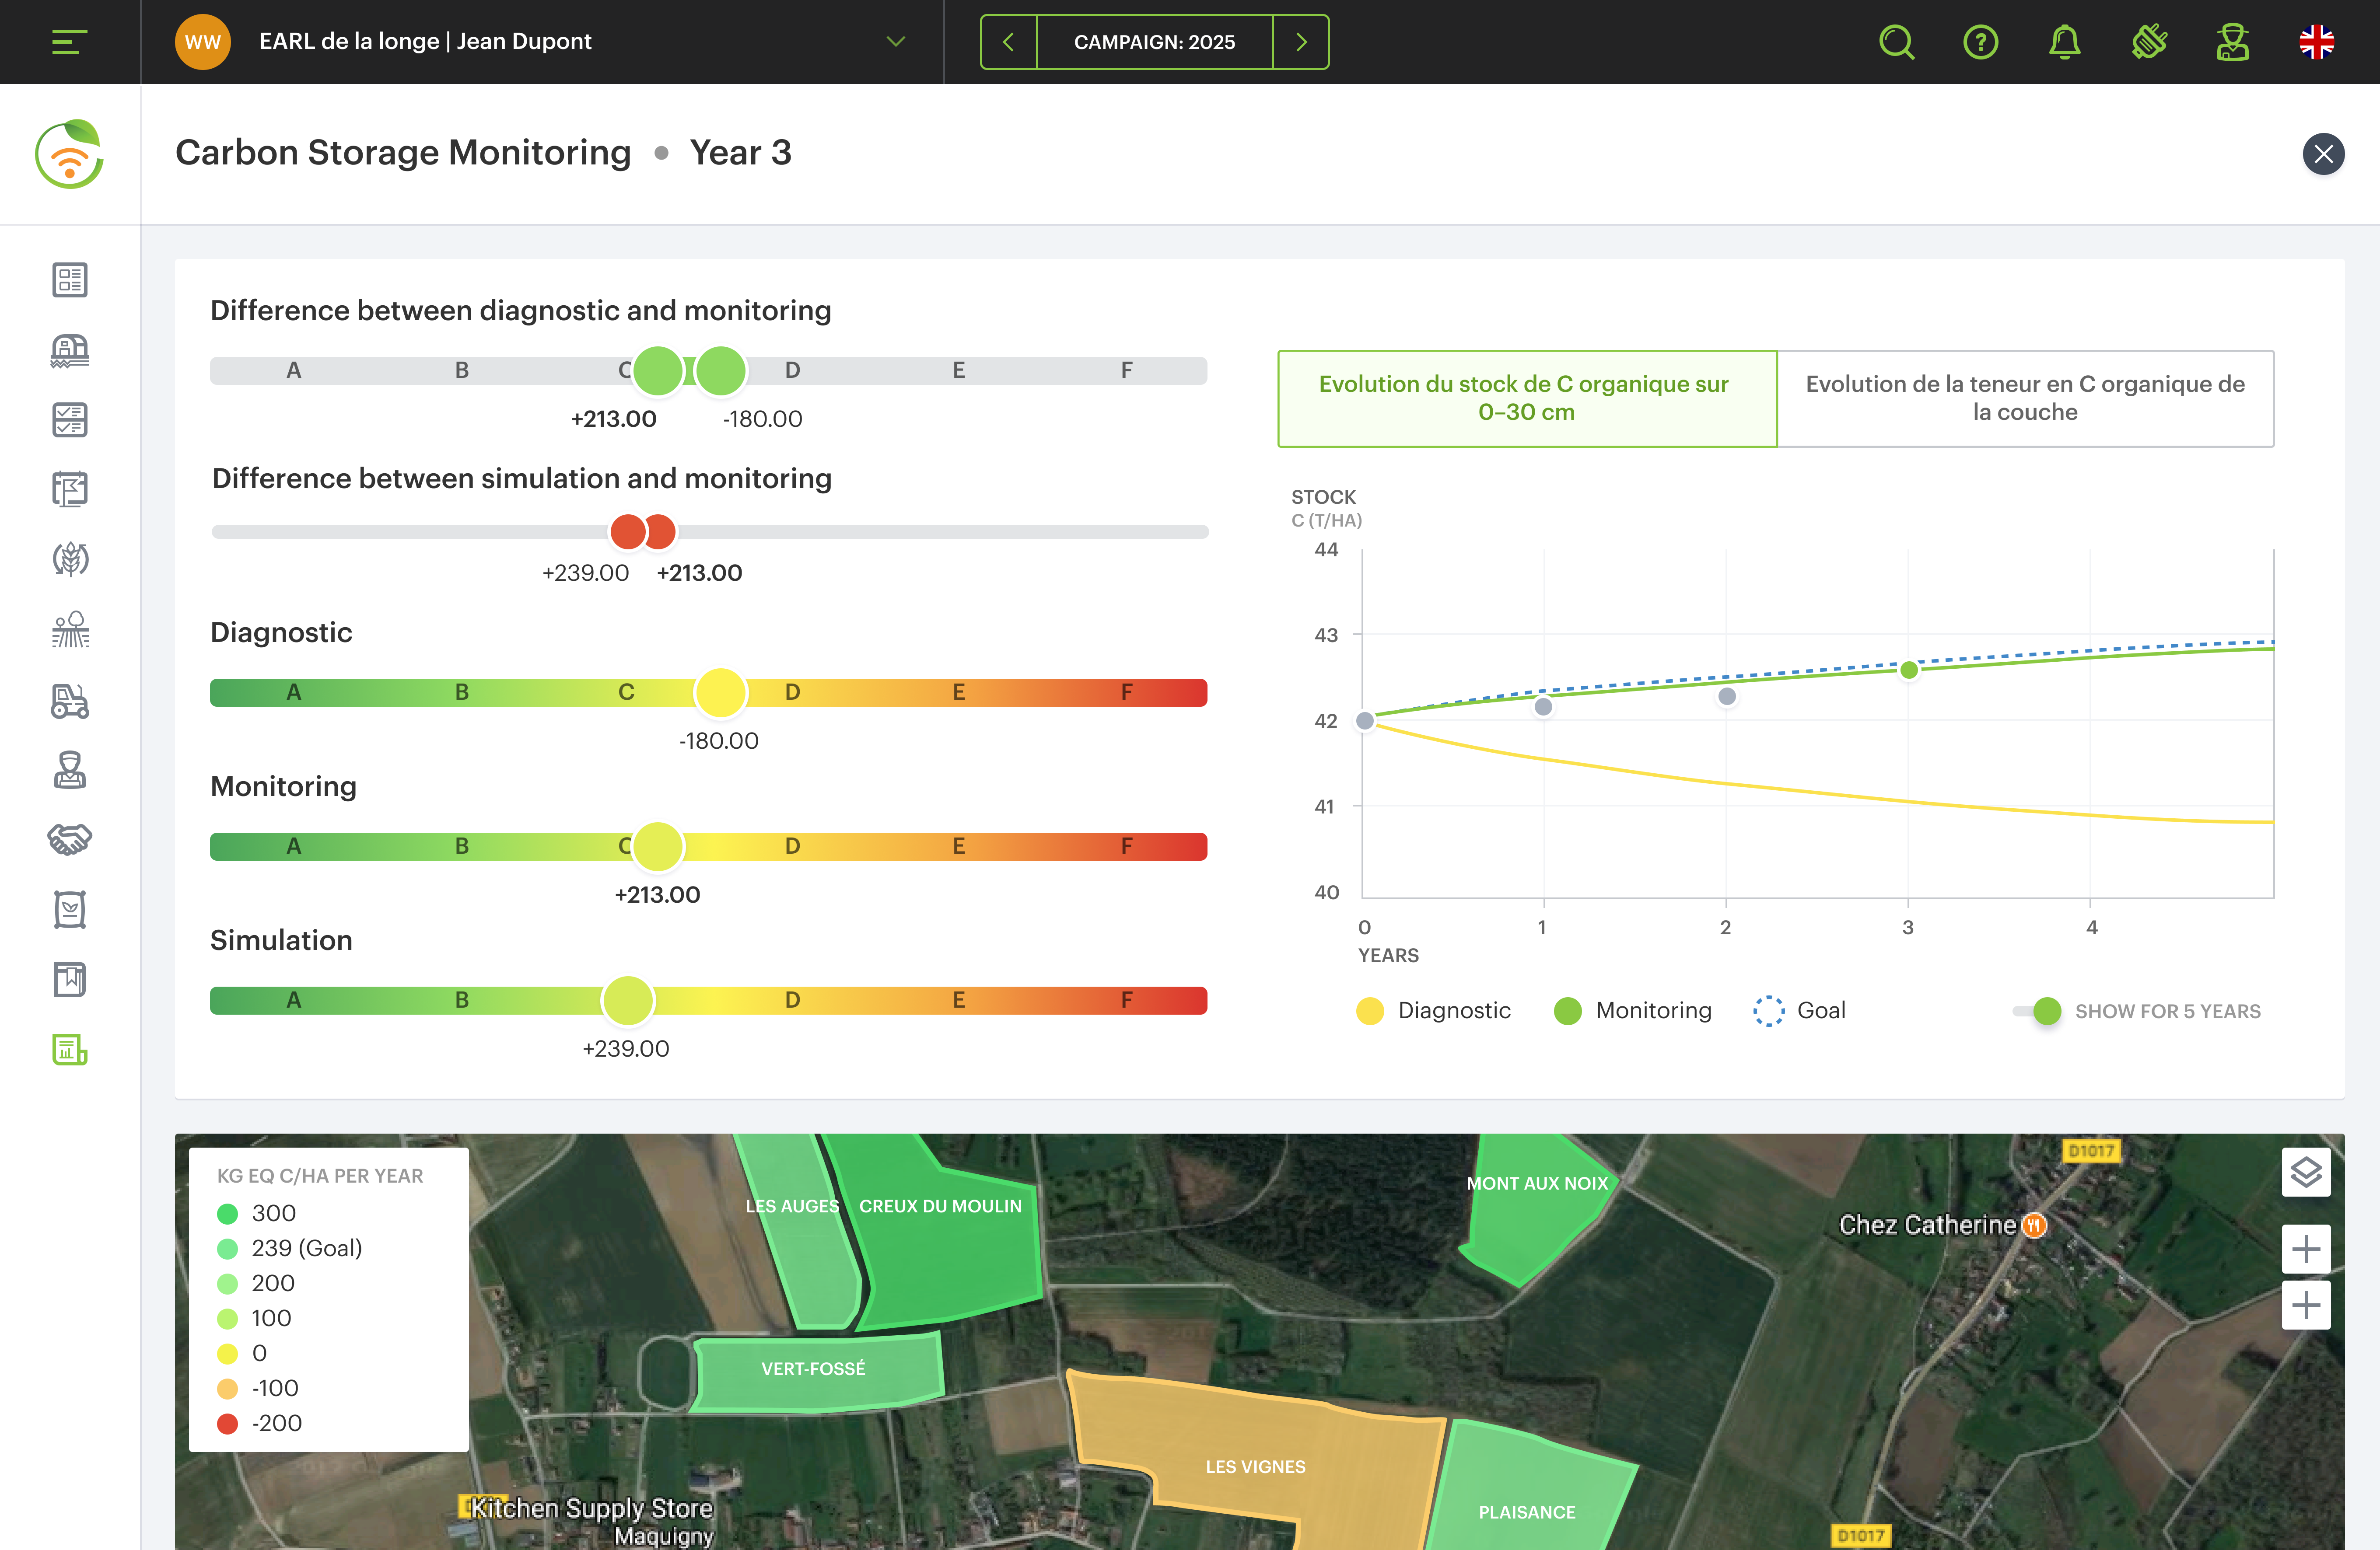Go to previous campaign year arrow
Screen dimensions: 2380x1550
[x=1008, y=42]
